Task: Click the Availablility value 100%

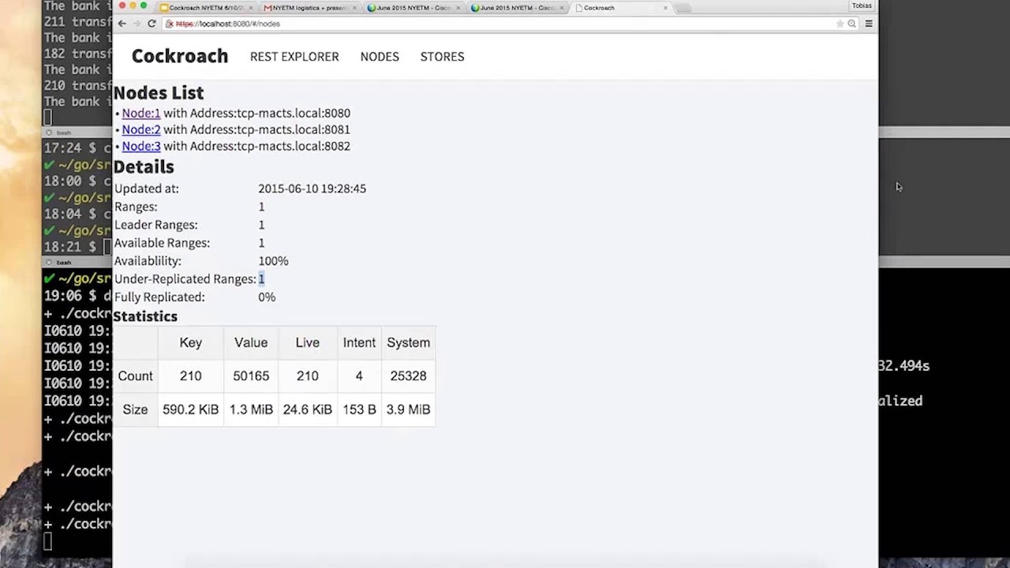Action: pyautogui.click(x=273, y=261)
